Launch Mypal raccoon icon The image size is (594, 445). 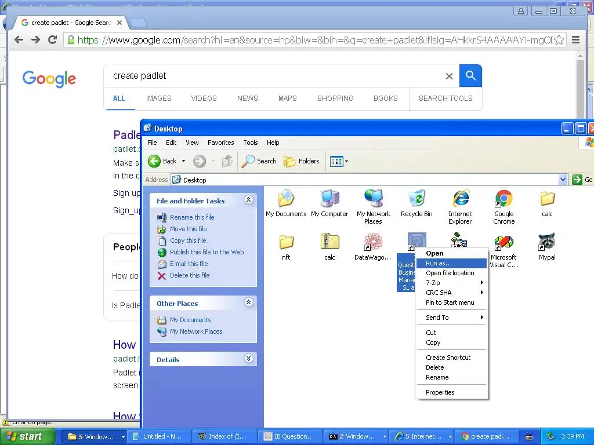(x=547, y=247)
